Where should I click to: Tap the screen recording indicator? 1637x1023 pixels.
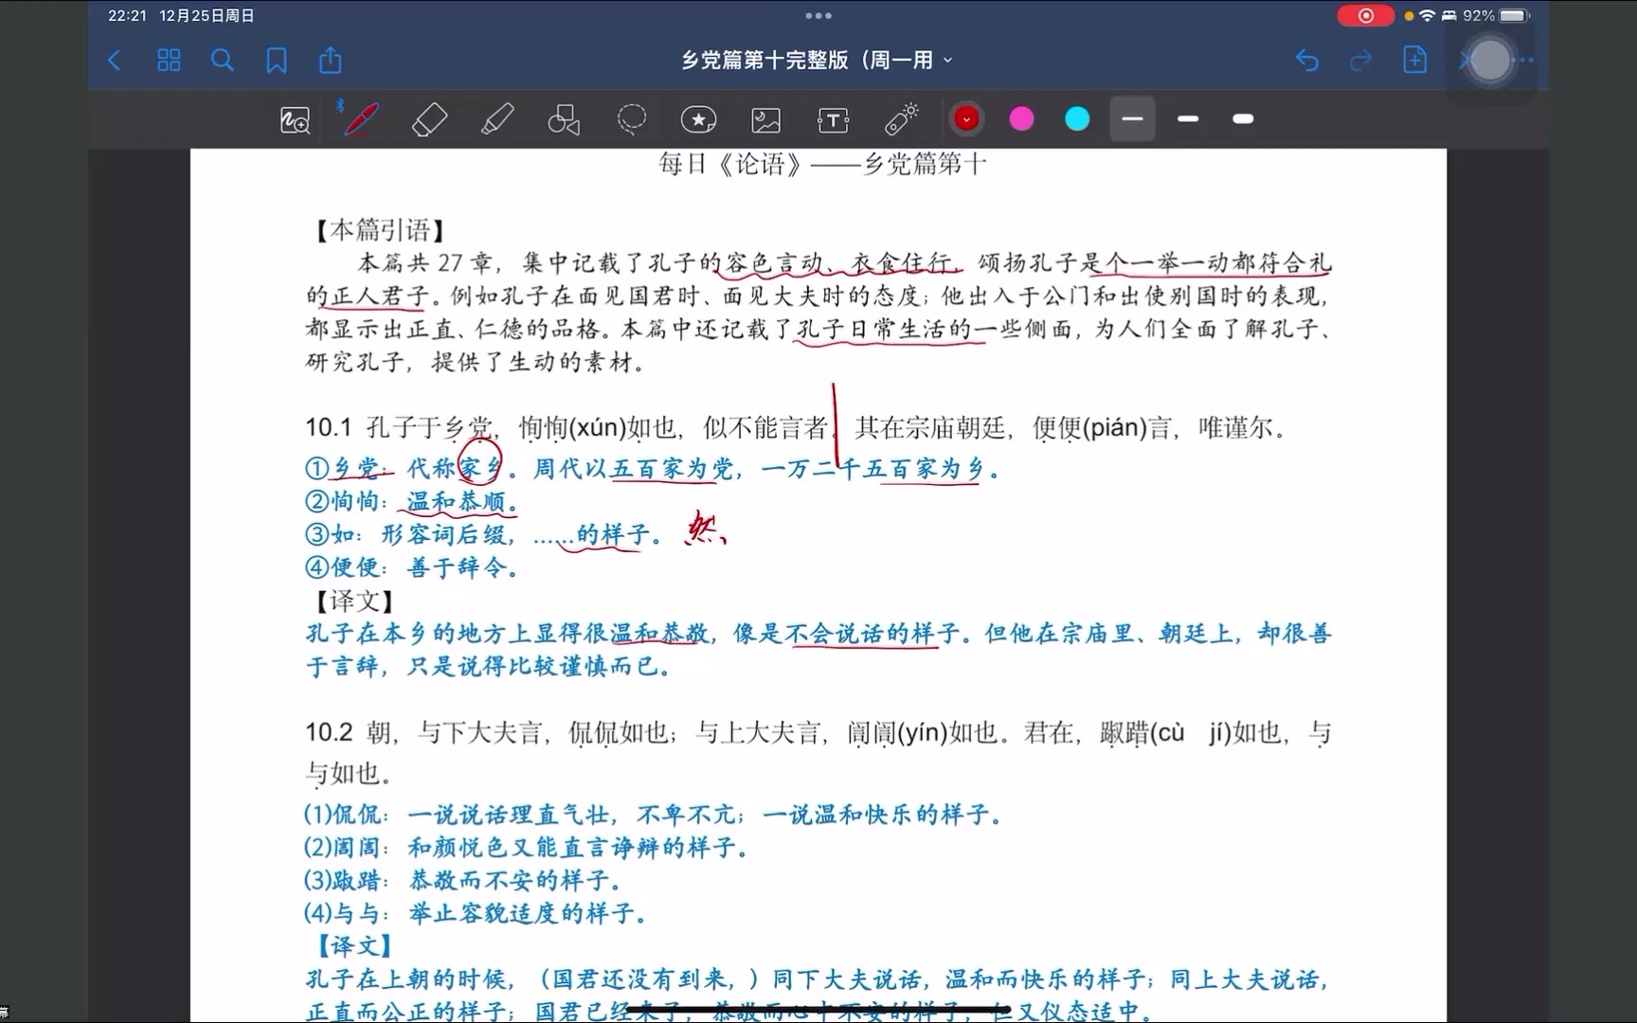[1366, 16]
